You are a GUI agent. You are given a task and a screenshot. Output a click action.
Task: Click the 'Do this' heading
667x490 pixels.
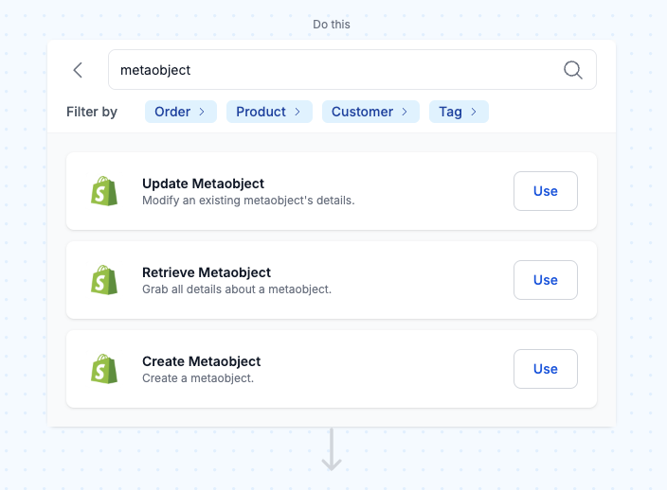pos(332,25)
